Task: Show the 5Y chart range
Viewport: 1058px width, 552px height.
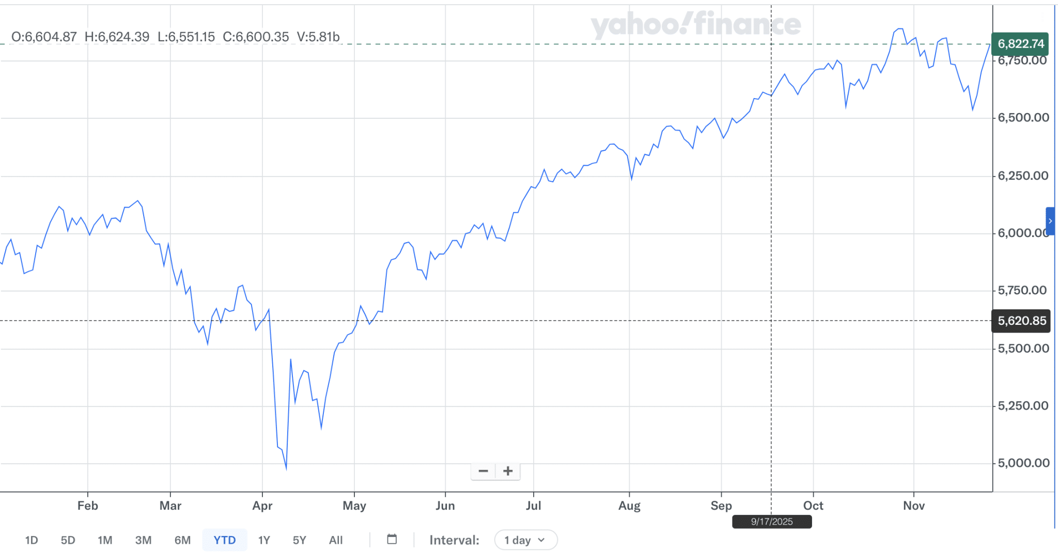Action: tap(299, 540)
